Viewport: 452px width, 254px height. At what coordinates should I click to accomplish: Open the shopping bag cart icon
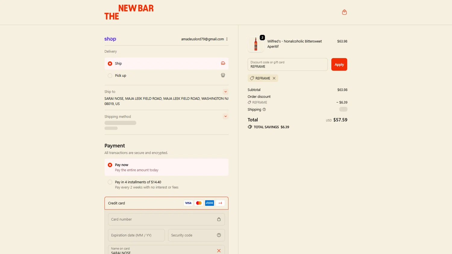tap(344, 12)
